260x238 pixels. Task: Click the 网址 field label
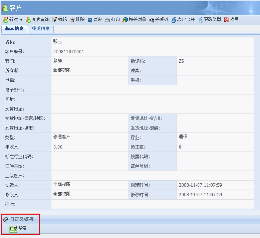(x=10, y=99)
